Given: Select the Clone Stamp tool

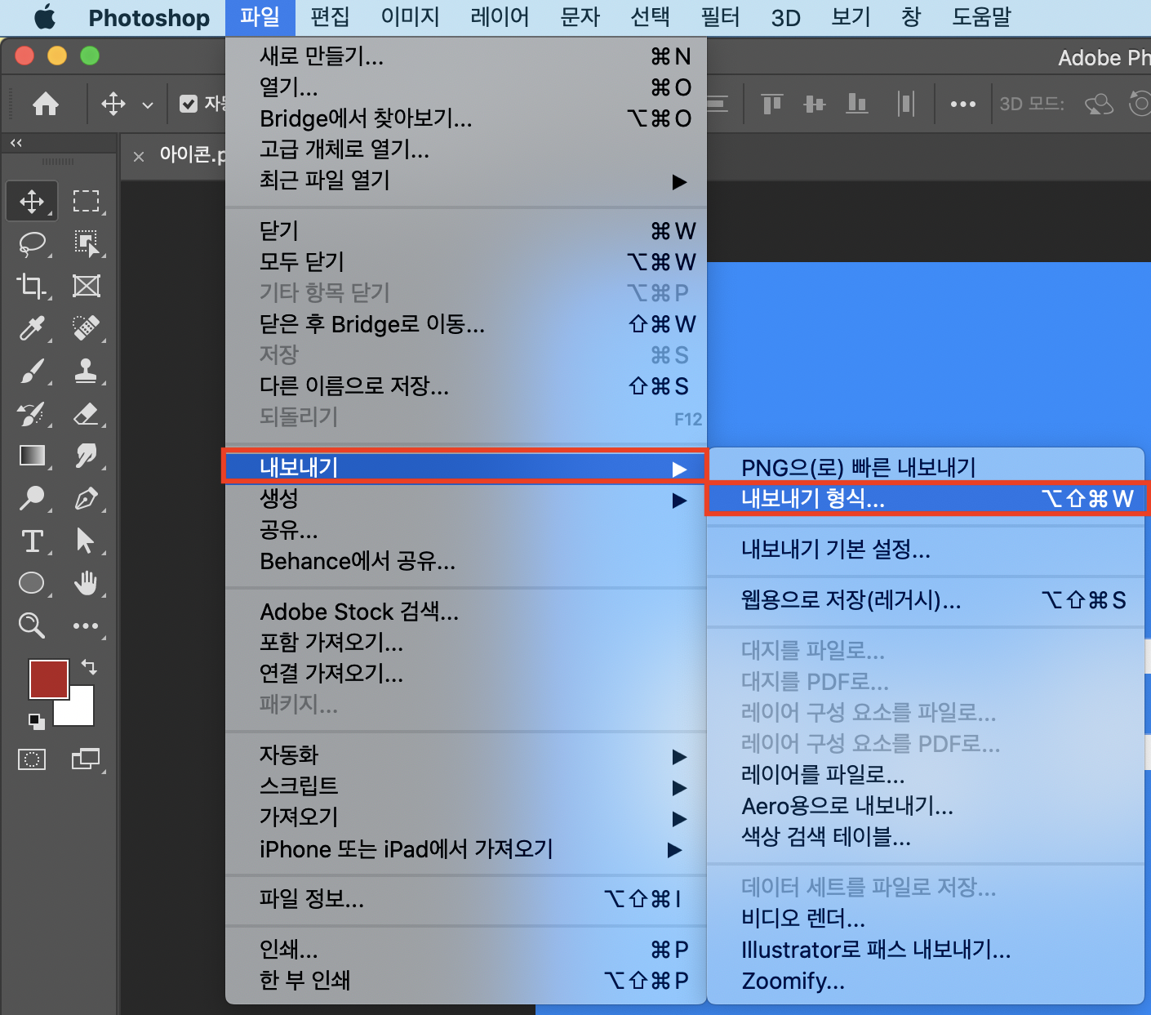Looking at the screenshot, I should (86, 371).
